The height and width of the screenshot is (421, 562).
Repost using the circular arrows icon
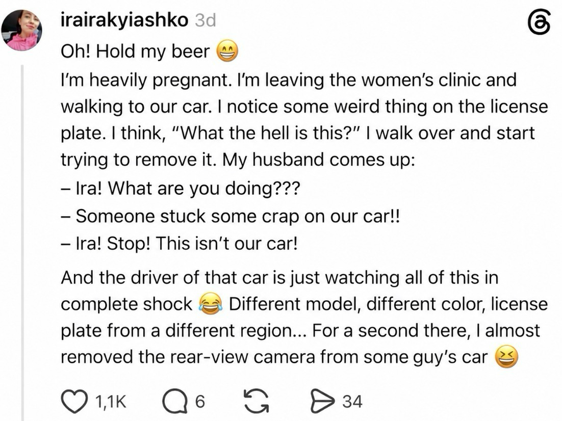click(256, 401)
